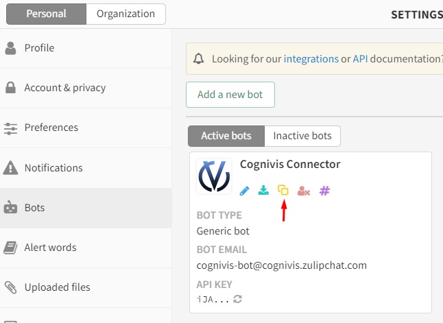
Task: Go to Account & privacy settings
Action: [65, 88]
